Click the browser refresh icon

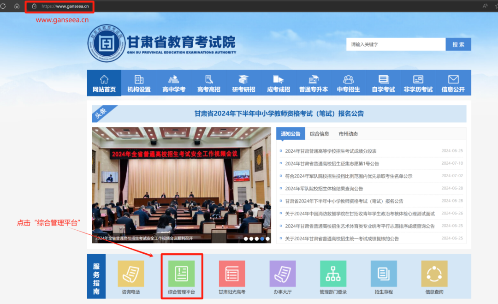click(x=4, y=6)
